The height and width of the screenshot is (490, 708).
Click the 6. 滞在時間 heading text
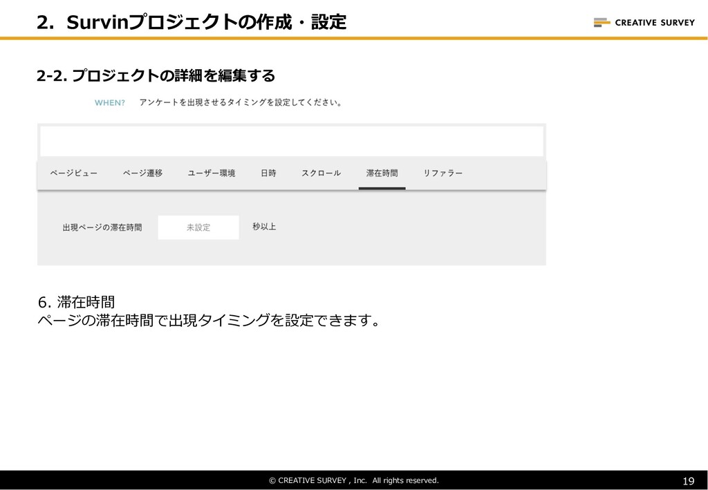(76, 302)
